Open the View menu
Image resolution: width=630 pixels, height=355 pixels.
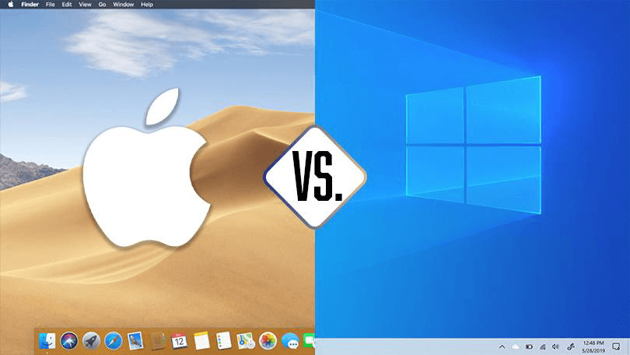click(85, 5)
